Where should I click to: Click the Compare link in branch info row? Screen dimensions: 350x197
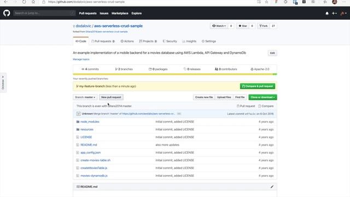266,106
